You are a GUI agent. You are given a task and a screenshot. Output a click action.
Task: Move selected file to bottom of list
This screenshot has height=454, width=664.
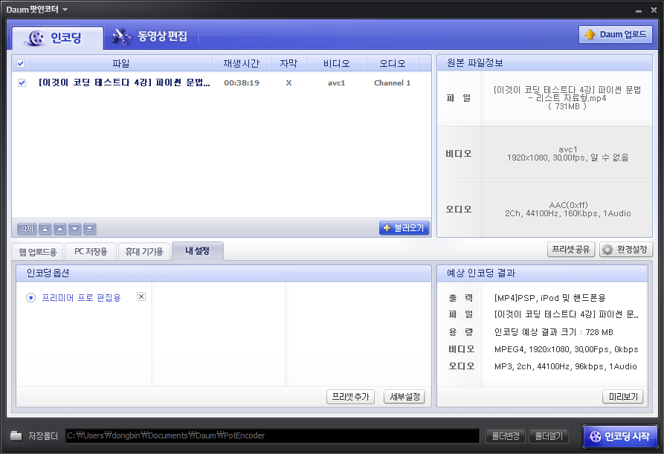pyautogui.click(x=89, y=229)
